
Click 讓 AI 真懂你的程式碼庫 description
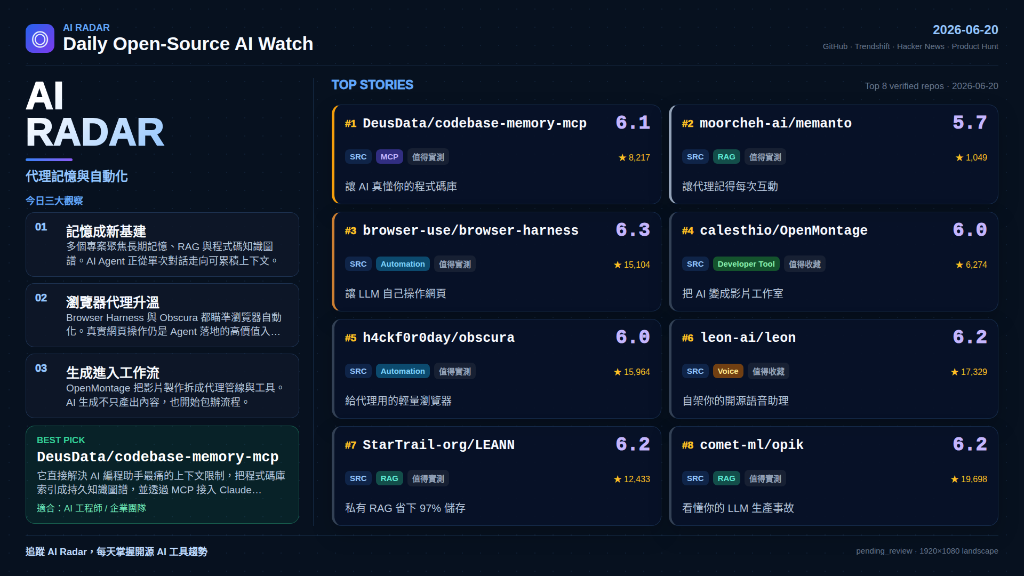(401, 187)
